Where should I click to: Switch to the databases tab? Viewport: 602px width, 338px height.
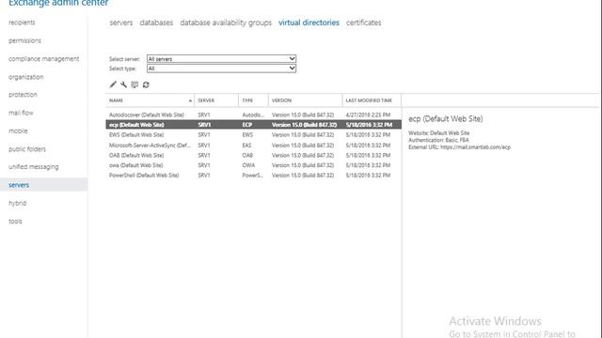(156, 23)
